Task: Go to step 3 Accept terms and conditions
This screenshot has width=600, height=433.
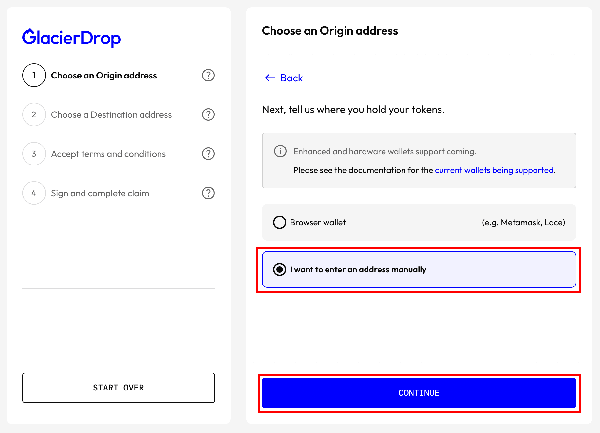Action: coord(108,154)
